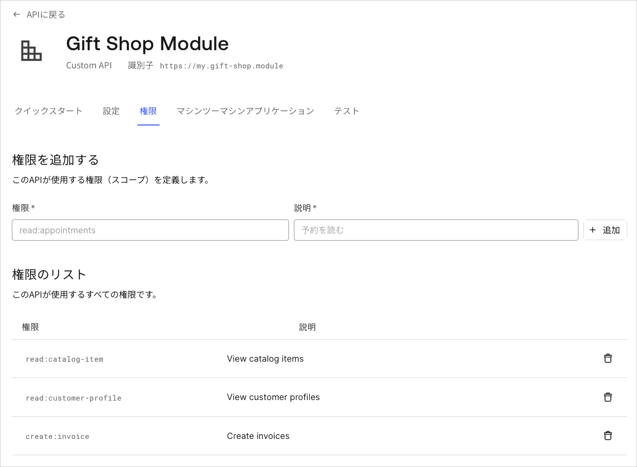Go back via the APIに戻る link
The height and width of the screenshot is (467, 637).
pyautogui.click(x=46, y=15)
